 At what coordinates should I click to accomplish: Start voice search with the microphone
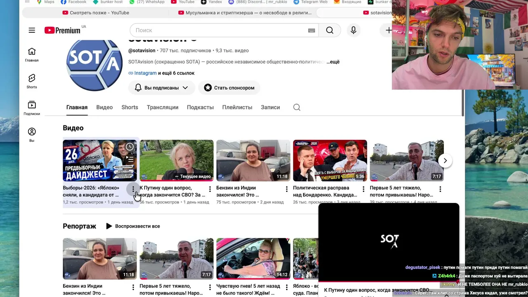[x=354, y=30]
